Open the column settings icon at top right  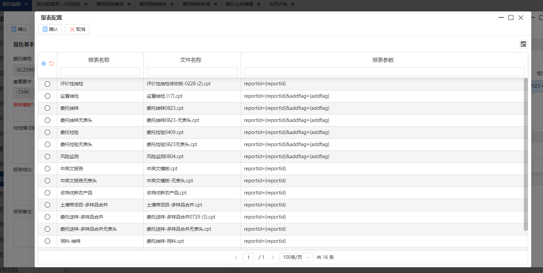[x=523, y=44]
